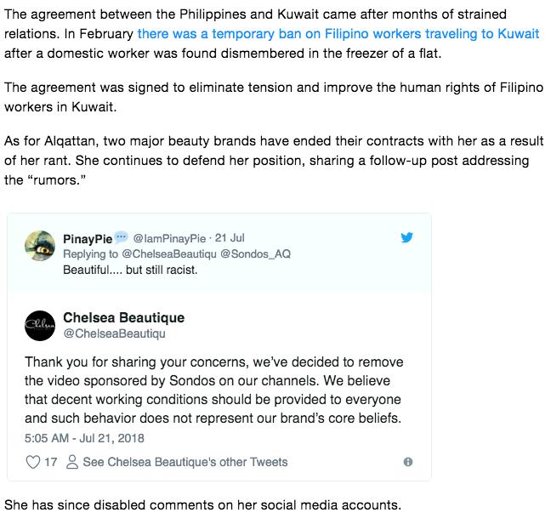This screenshot has height=524, width=551.
Task: Open PinayPie's eye avatar picture
Action: pos(40,246)
